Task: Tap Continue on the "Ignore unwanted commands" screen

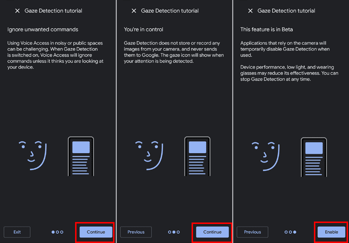Action: 96,232
